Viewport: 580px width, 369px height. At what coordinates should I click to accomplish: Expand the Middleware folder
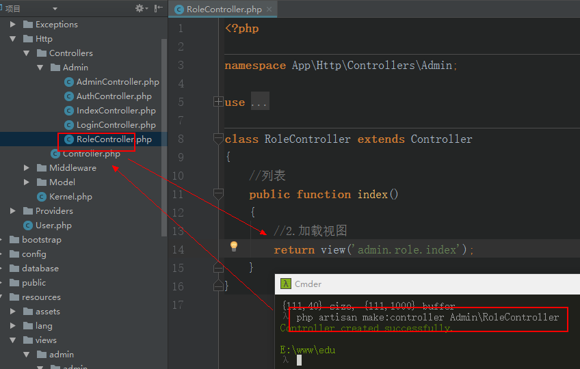click(27, 168)
